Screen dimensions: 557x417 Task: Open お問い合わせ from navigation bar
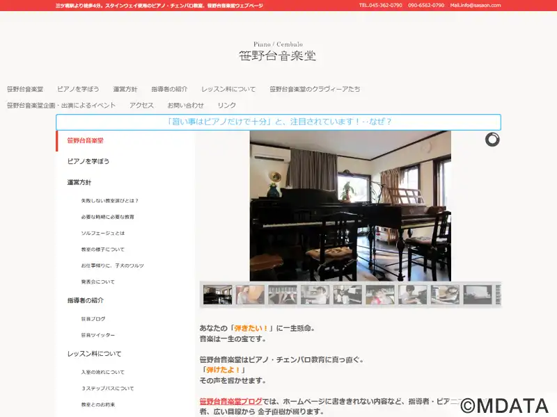pyautogui.click(x=185, y=106)
